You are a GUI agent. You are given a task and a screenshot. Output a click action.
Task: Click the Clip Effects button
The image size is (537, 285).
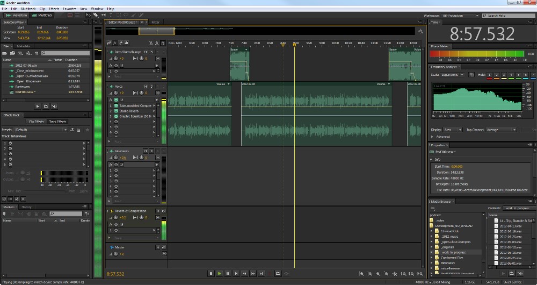[x=37, y=122]
